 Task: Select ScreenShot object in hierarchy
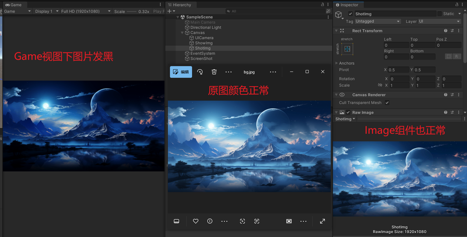click(x=201, y=59)
